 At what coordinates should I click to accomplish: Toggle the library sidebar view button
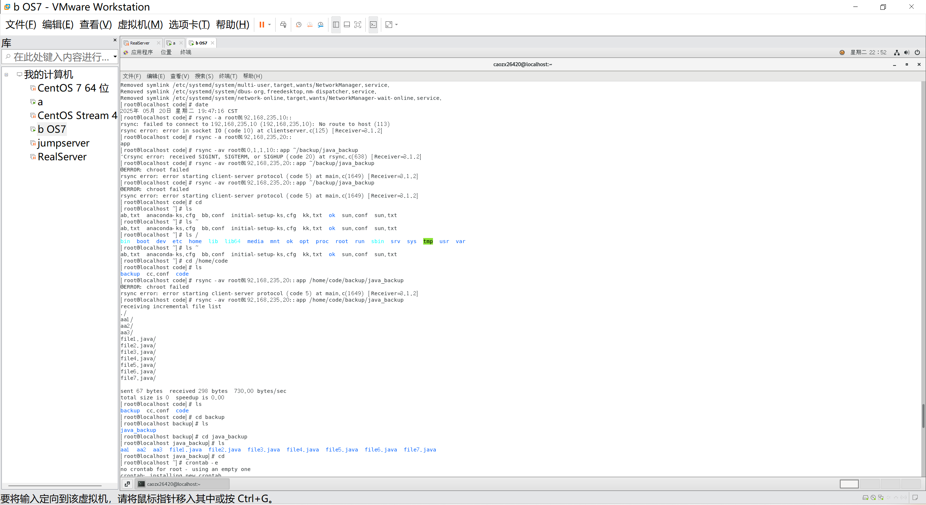click(x=336, y=25)
